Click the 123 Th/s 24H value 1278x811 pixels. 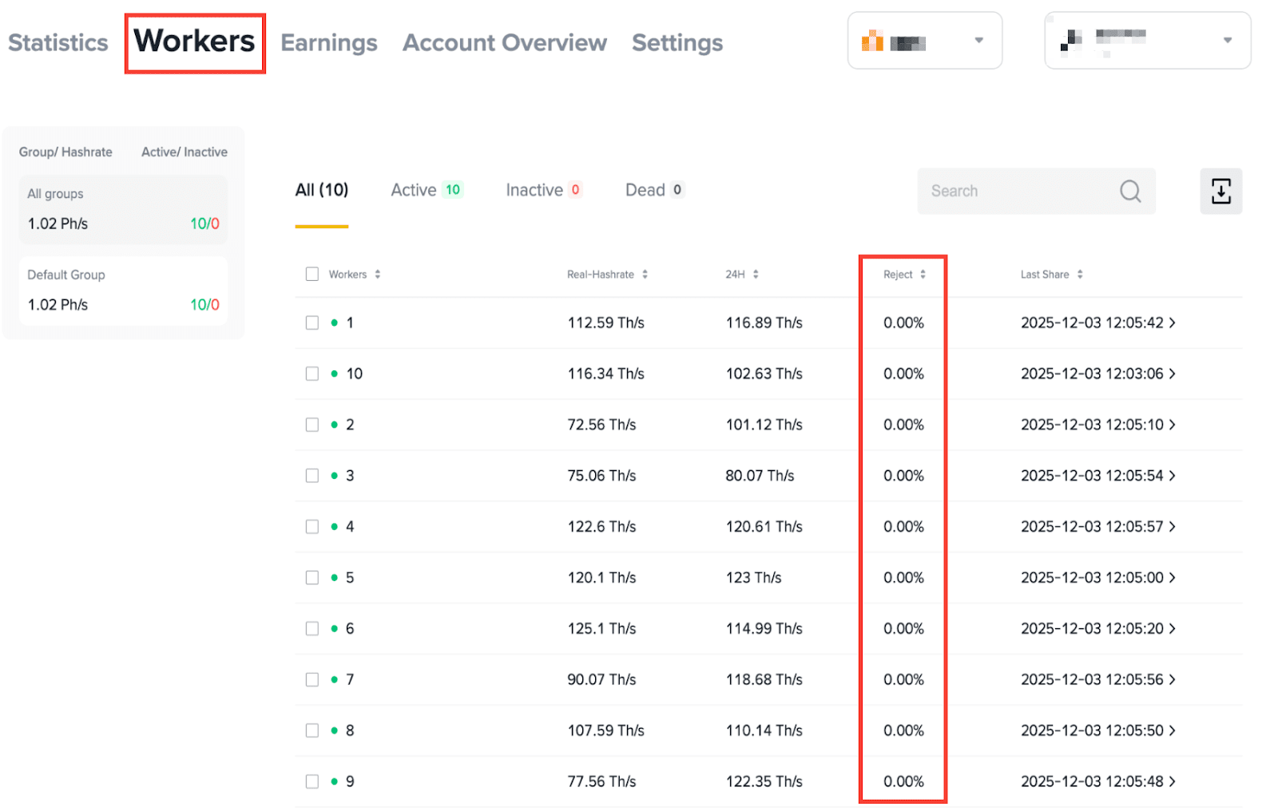click(754, 578)
